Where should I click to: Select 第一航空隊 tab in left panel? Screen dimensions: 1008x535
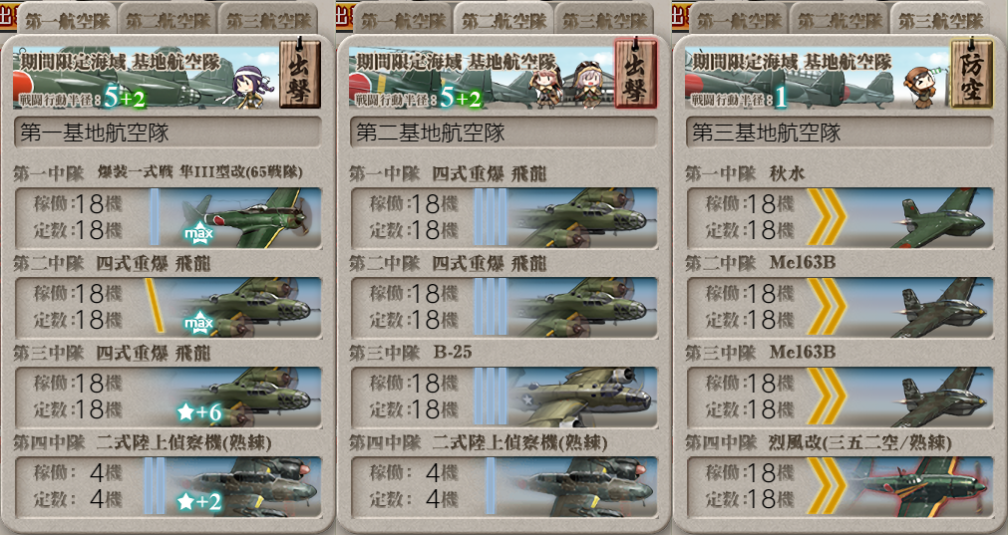click(67, 20)
